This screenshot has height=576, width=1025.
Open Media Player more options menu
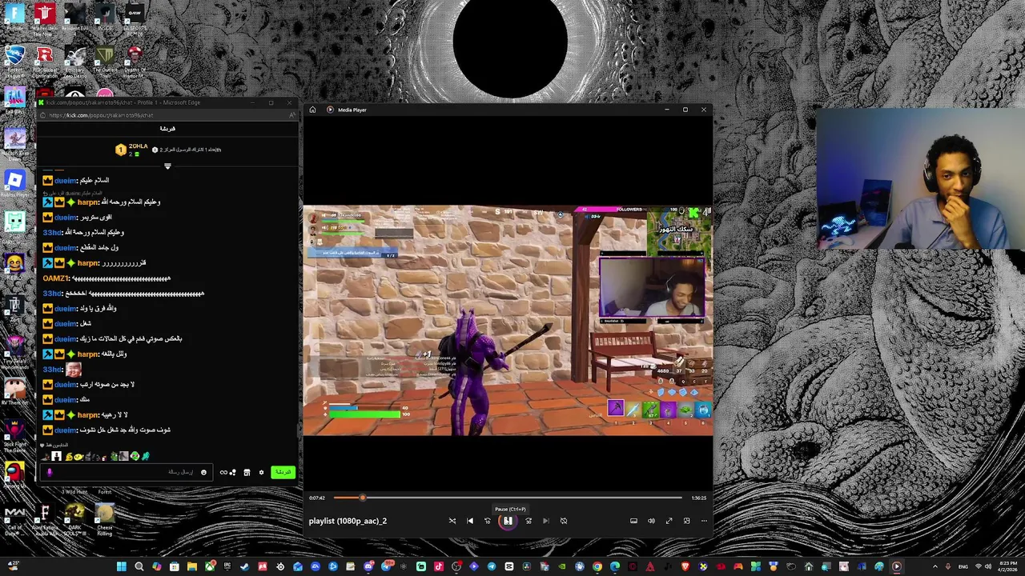[704, 521]
